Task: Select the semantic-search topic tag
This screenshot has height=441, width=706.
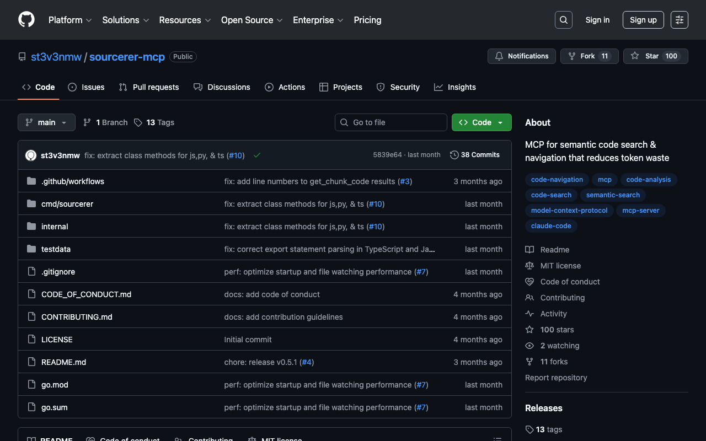Action: click(x=613, y=195)
